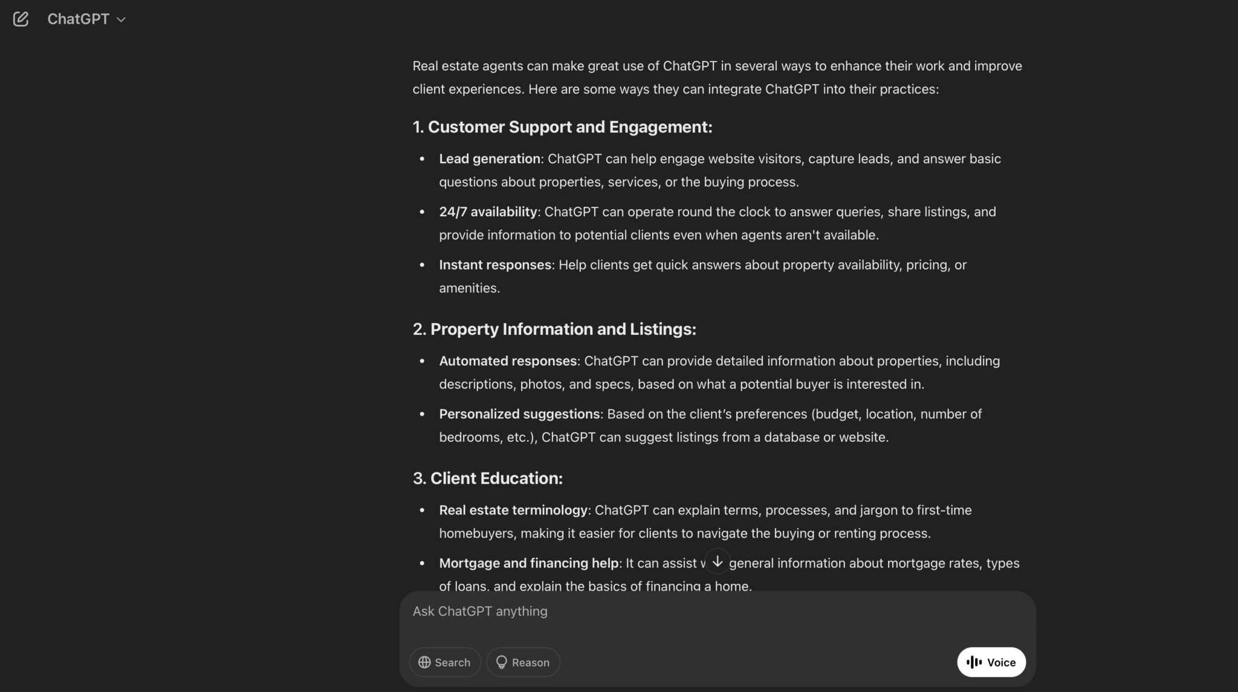Click the globe icon on the Search pill
This screenshot has height=692, width=1238.
[426, 662]
